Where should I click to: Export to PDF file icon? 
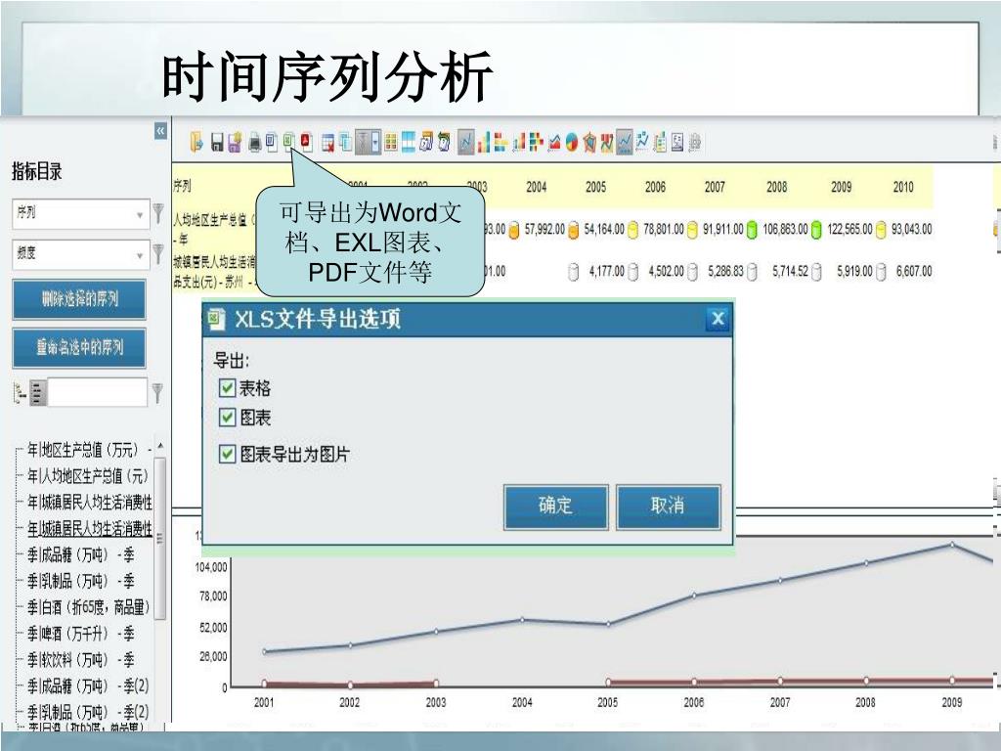[x=307, y=141]
